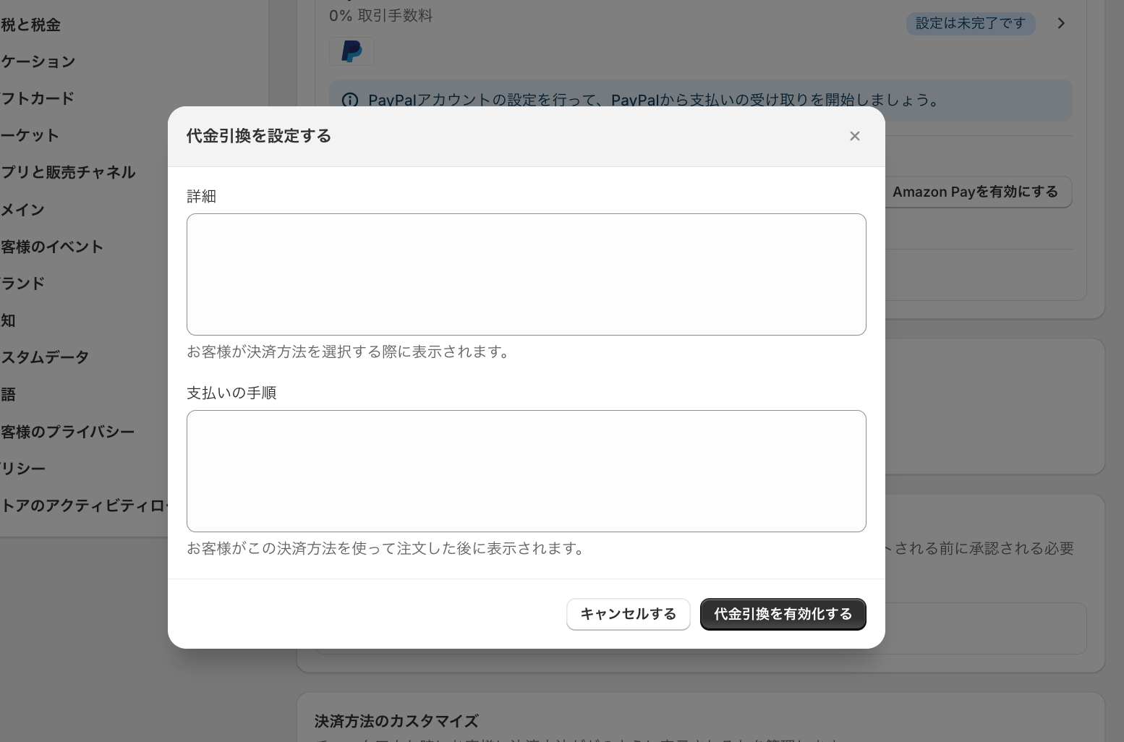Close the 代金引換を設定する dialog

click(854, 136)
